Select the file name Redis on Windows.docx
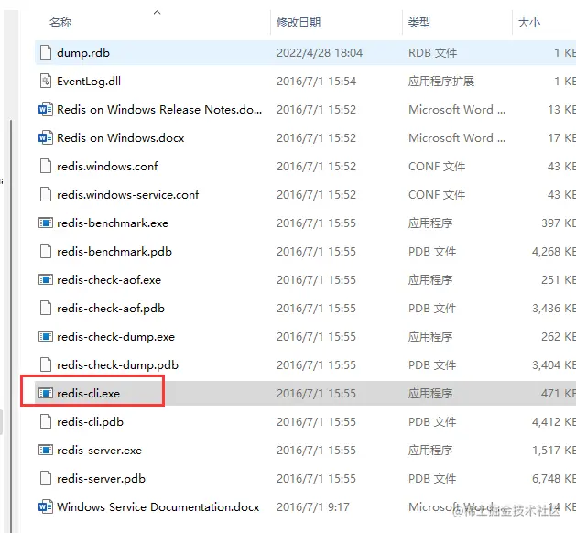576x533 pixels. point(121,138)
